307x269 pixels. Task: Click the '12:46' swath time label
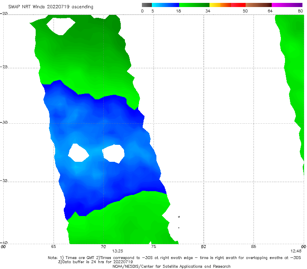point(296,251)
